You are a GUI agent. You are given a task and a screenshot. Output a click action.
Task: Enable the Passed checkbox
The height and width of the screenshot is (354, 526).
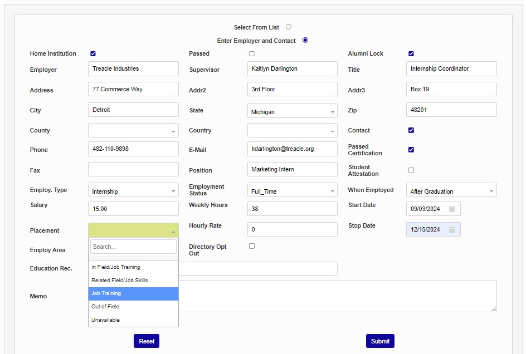(x=252, y=54)
